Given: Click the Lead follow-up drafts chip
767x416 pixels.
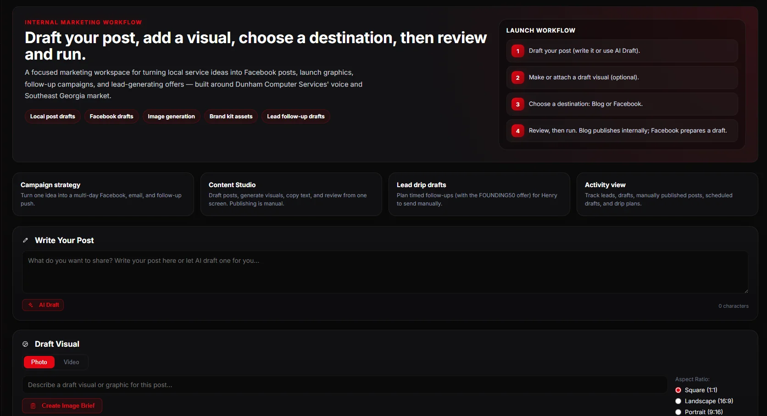Looking at the screenshot, I should click(296, 116).
